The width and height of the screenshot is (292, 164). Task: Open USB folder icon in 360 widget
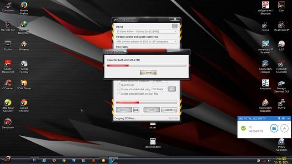click(274, 128)
